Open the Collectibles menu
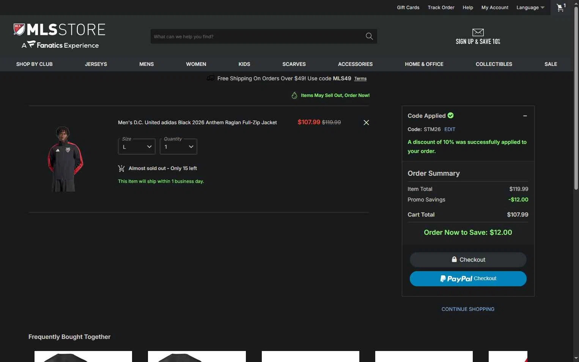Viewport: 579px width, 362px height. 494,64
